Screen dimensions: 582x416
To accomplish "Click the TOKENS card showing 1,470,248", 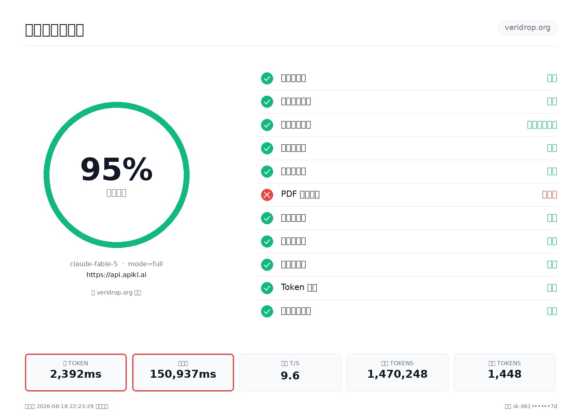I will 397,372.
